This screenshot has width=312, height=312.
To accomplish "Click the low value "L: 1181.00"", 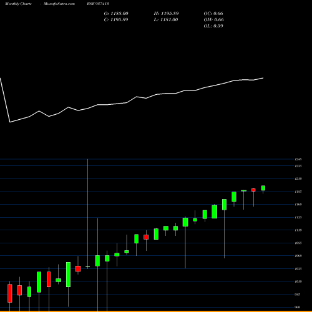I will coord(166,20).
